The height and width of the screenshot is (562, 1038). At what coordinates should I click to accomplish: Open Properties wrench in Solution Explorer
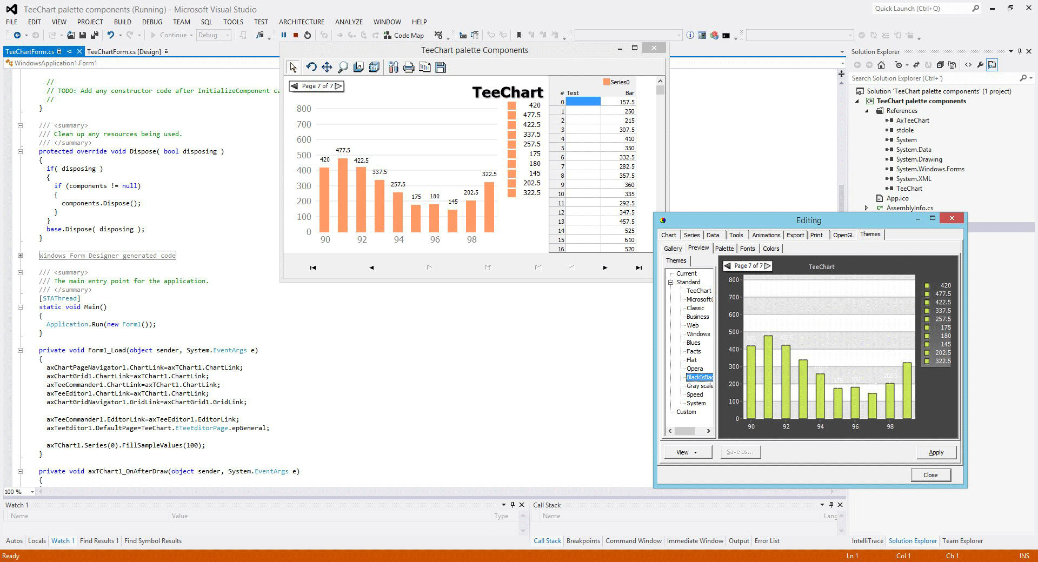pos(980,65)
